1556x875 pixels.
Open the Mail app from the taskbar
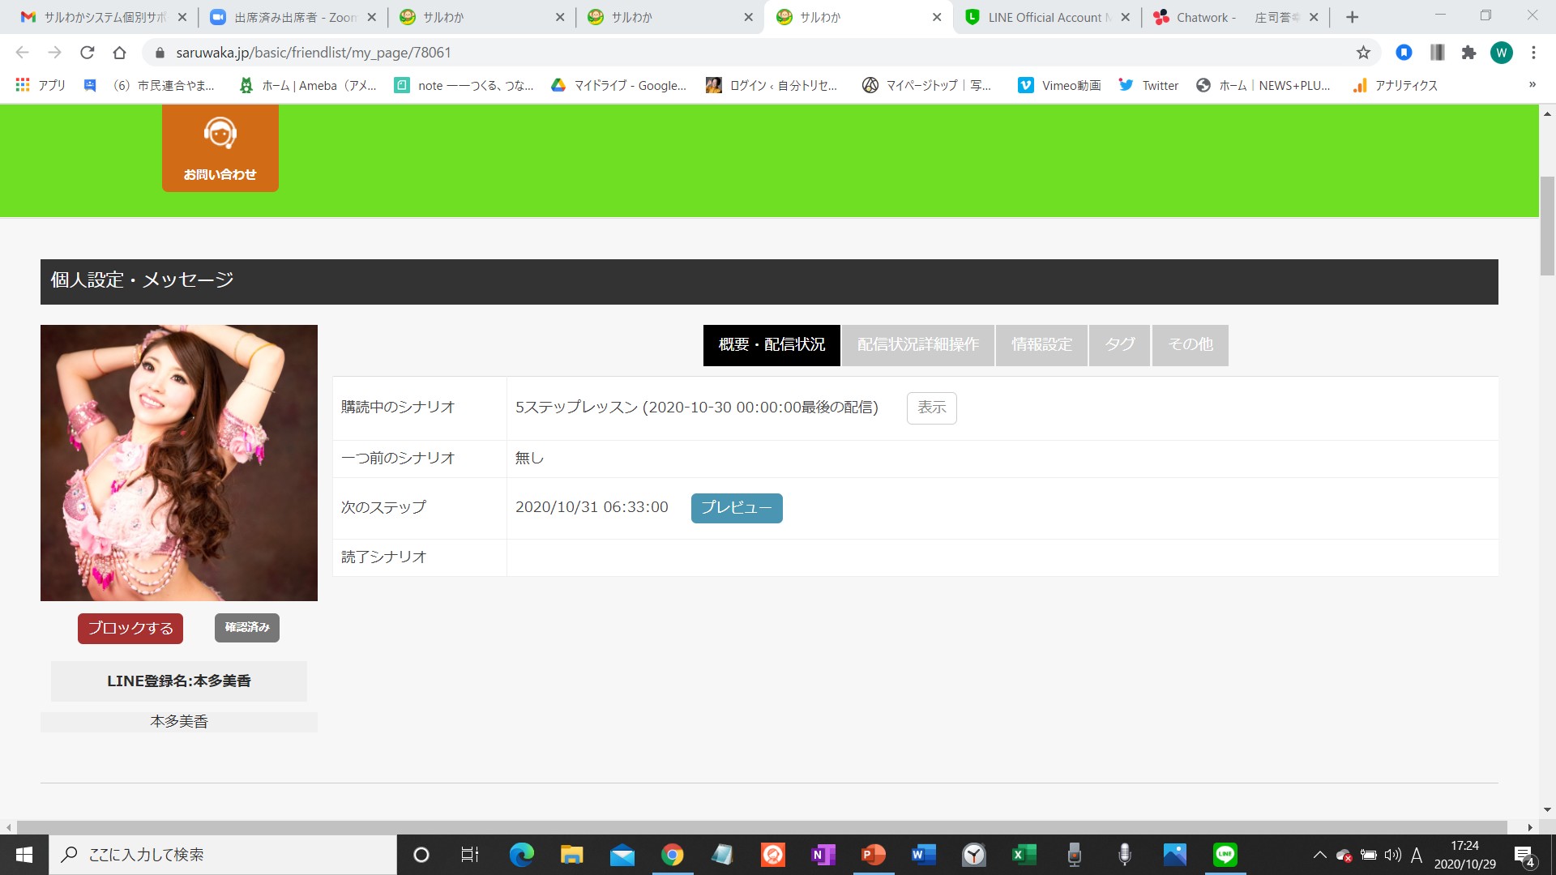[622, 855]
